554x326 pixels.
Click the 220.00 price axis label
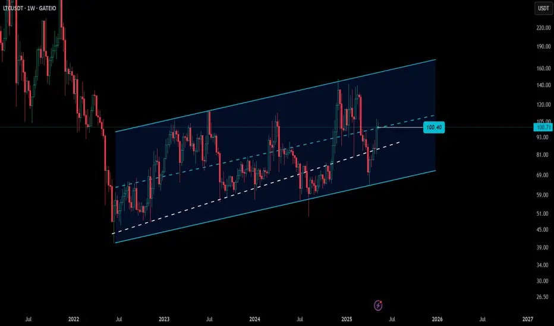click(x=543, y=28)
